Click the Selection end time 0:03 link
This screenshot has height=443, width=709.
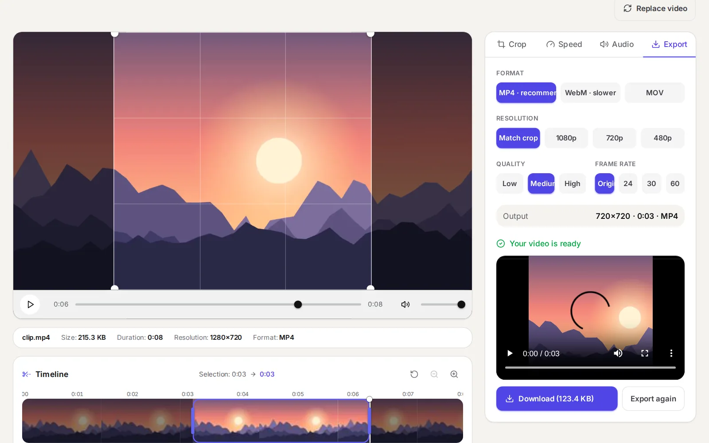267,374
